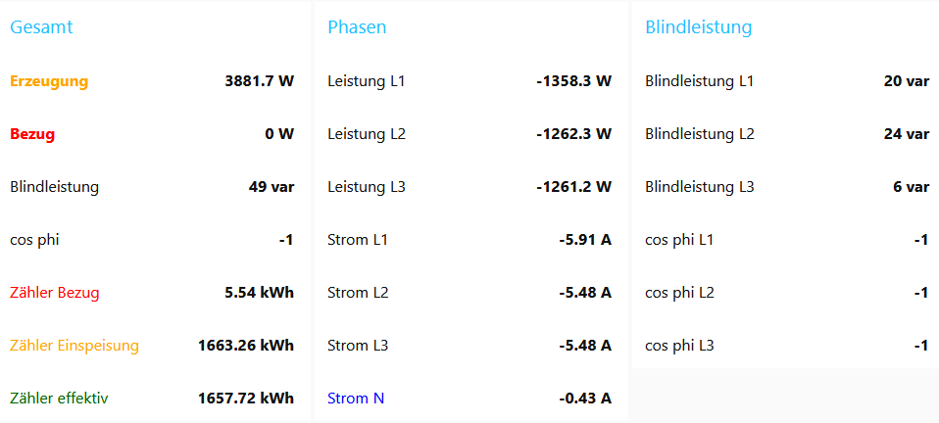Click the cos phi L3 label
The width and height of the screenshot is (939, 423).
679,346
